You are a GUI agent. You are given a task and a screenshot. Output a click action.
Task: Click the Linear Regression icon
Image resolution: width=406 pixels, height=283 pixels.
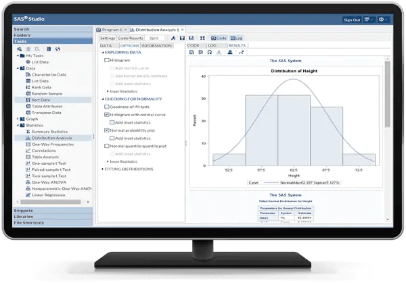28,195
